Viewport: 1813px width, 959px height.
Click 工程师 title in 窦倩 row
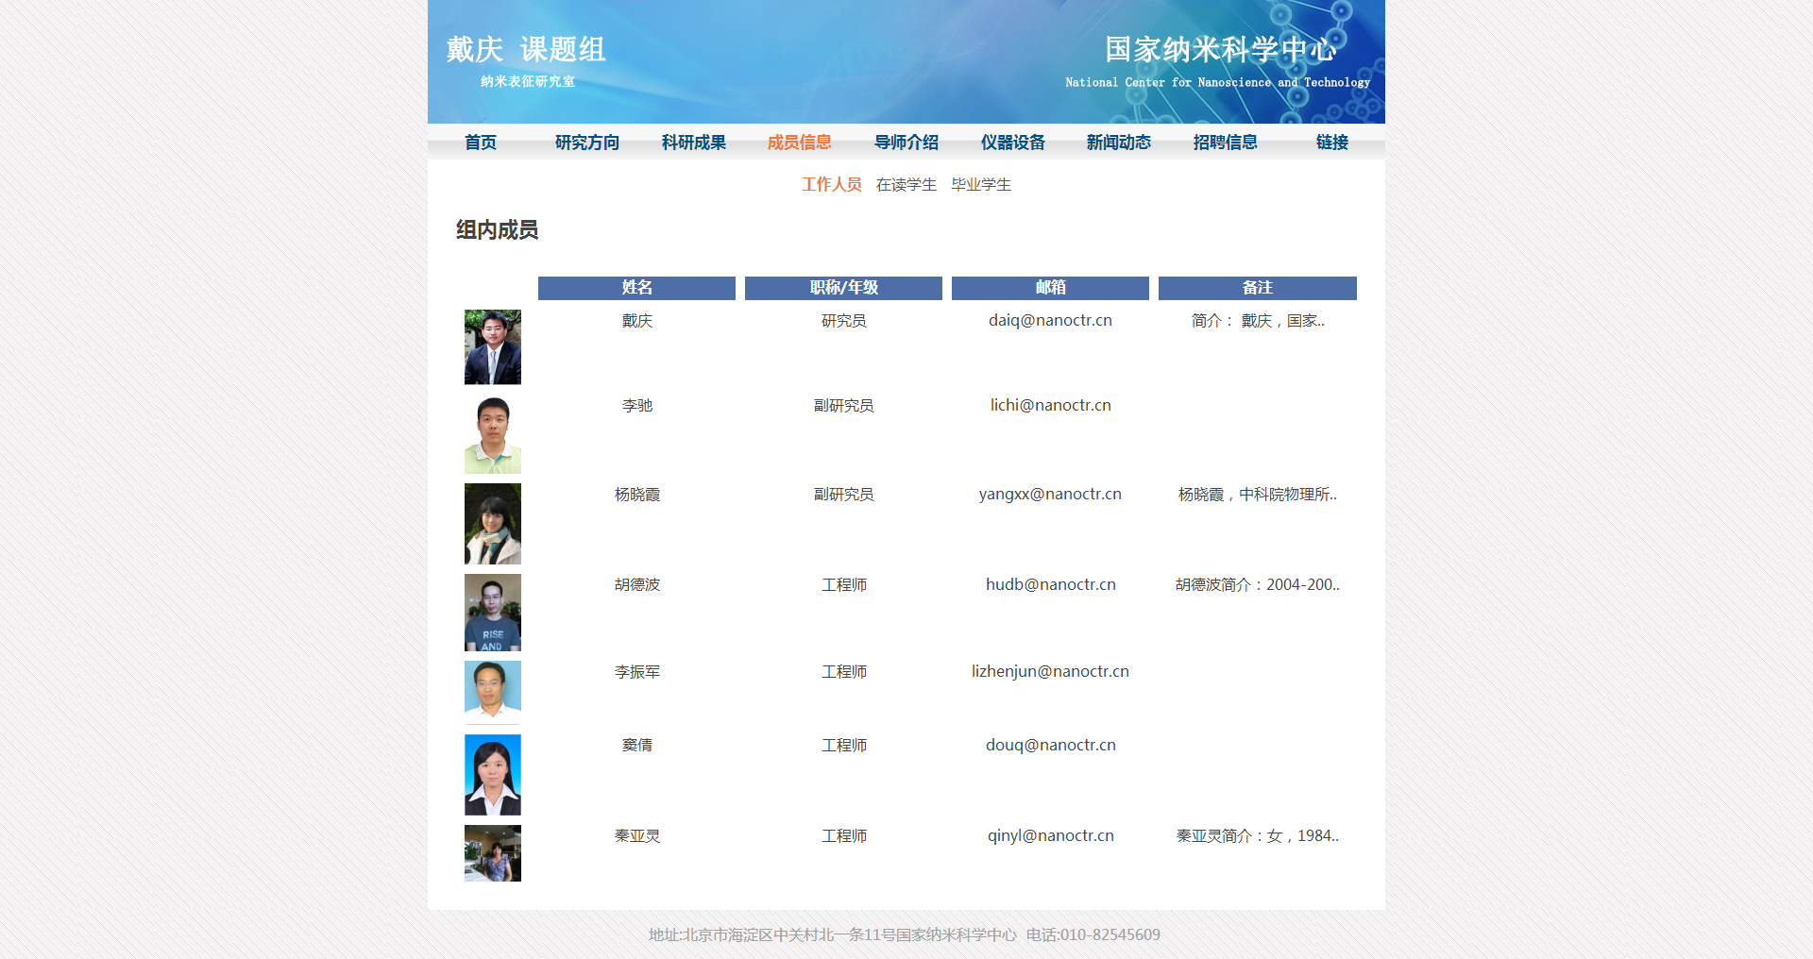click(x=844, y=746)
